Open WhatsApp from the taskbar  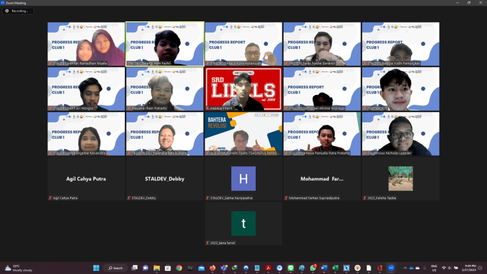[x=313, y=268]
